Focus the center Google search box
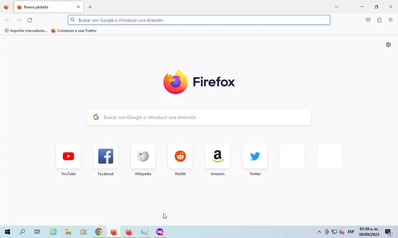Screen dimensions: 398x238 coord(199,117)
